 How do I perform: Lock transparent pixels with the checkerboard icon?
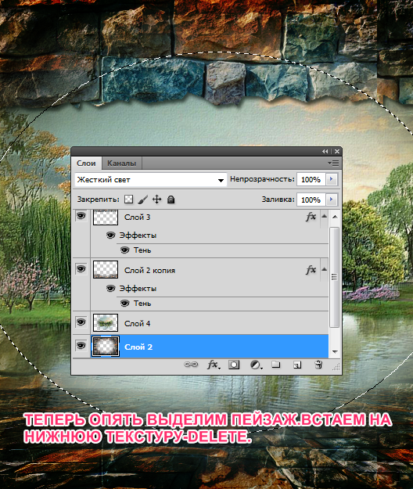click(x=129, y=200)
